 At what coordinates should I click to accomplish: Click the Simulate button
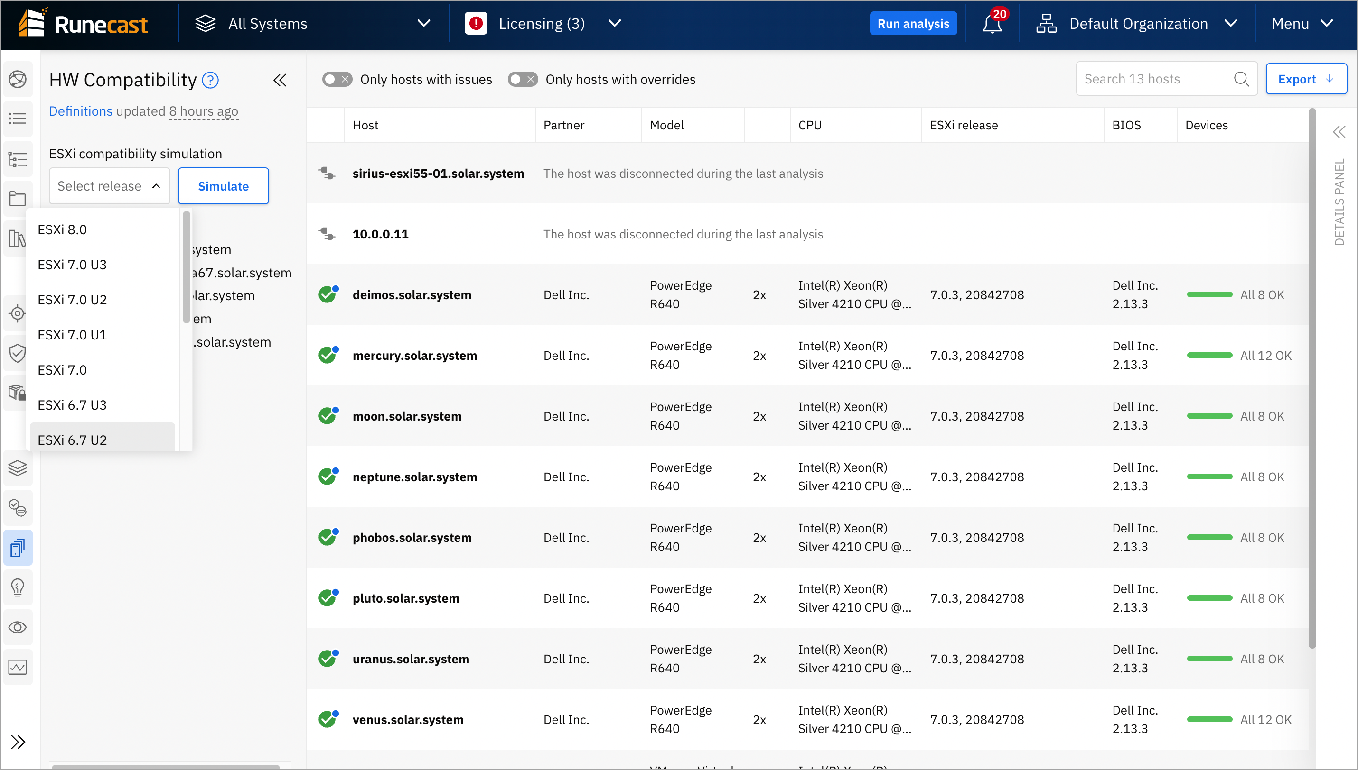[224, 186]
